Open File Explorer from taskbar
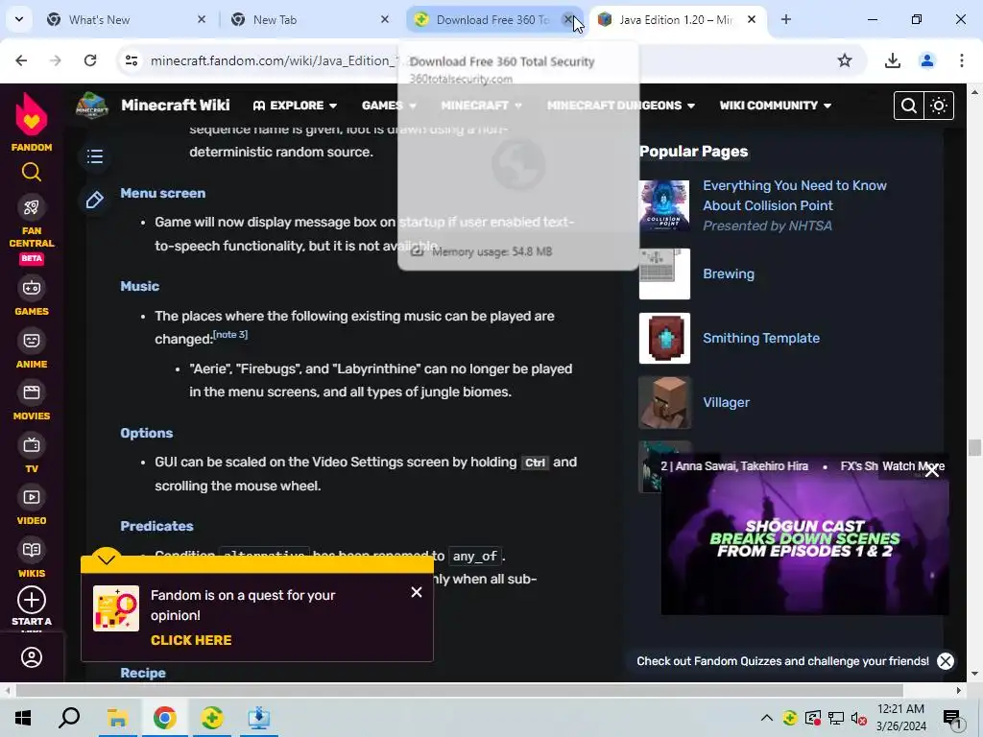 coord(117,718)
